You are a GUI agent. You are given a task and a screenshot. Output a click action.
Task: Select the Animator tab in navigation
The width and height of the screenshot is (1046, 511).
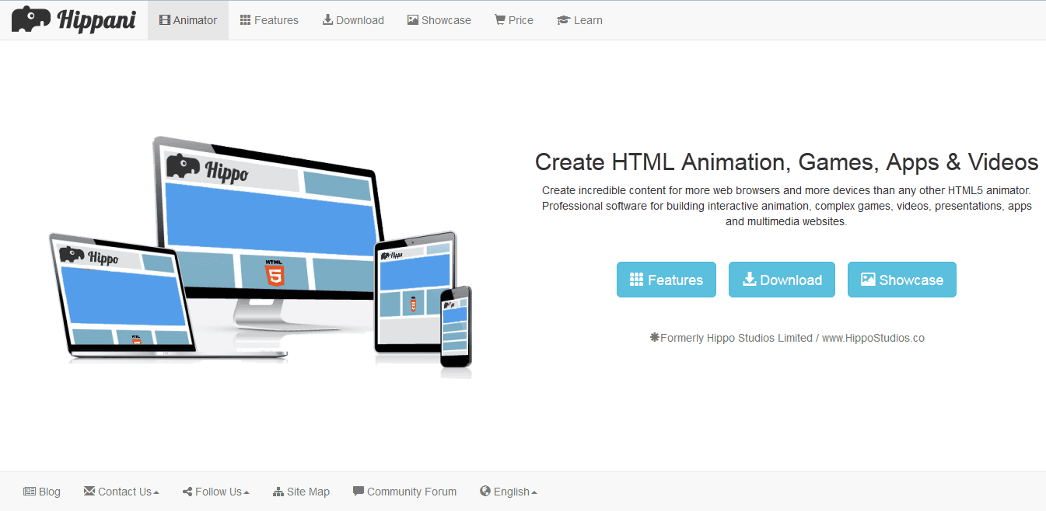coord(188,20)
